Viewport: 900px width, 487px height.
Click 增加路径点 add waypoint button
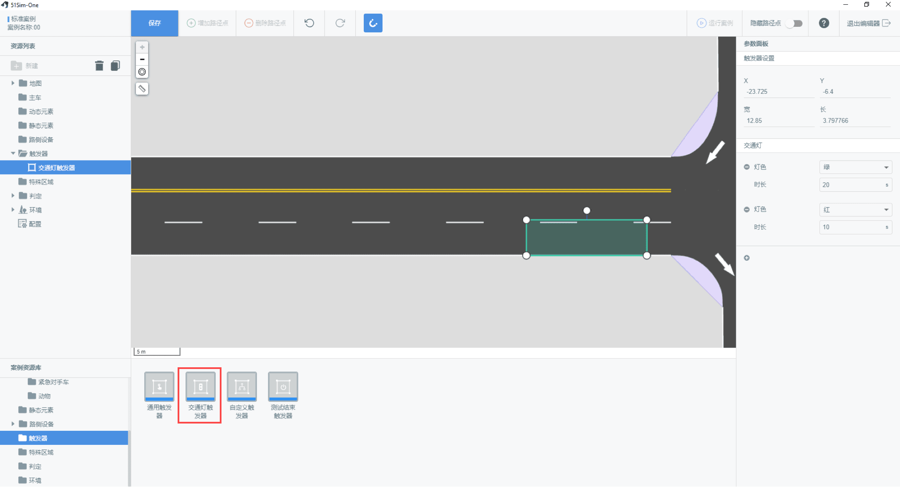point(208,23)
